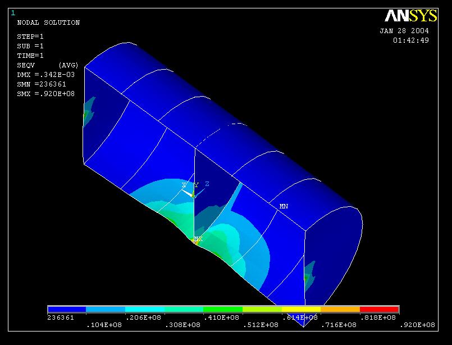The width and height of the screenshot is (452, 345).
Task: Click the legend value '236361'
Action: 61,317
